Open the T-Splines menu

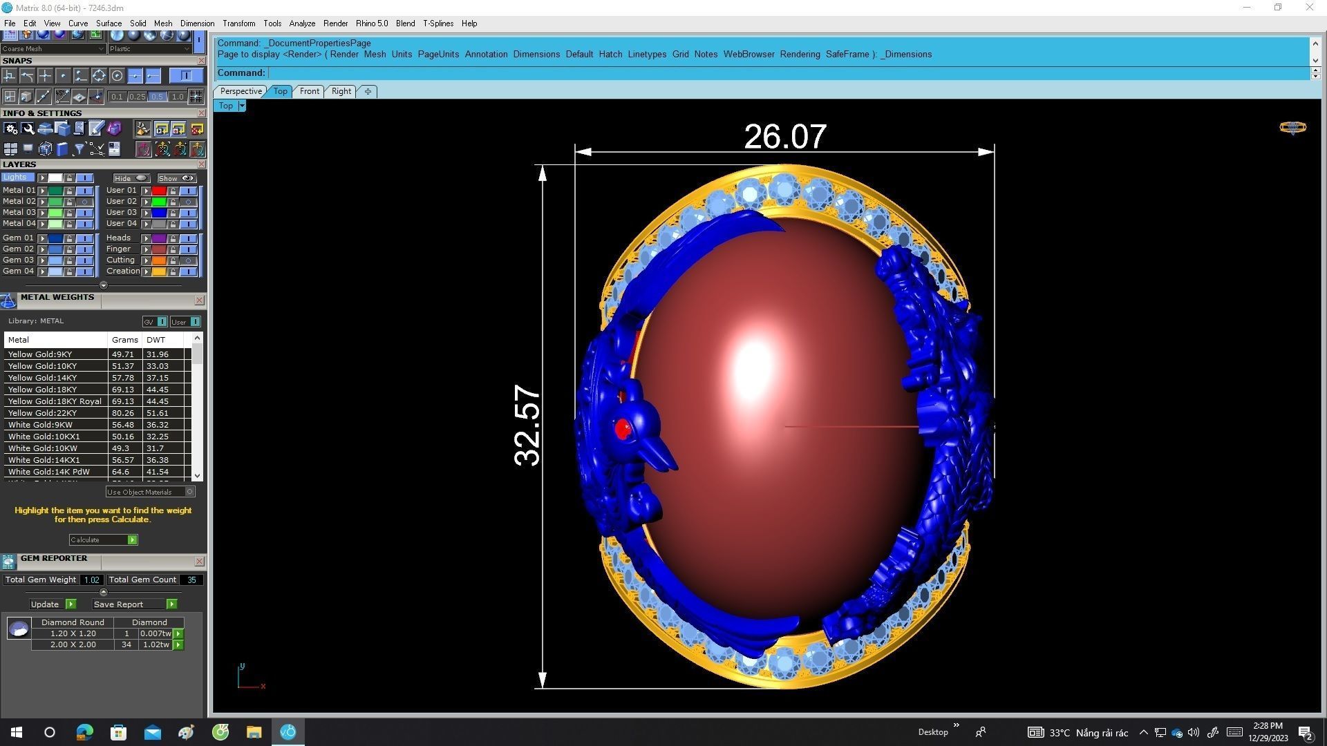pyautogui.click(x=437, y=23)
